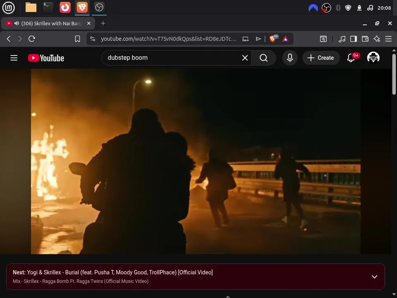This screenshot has width=397, height=298.
Task: Click the Brave share/send arrow icon
Action: click(258, 39)
